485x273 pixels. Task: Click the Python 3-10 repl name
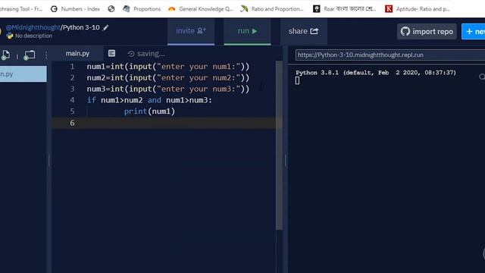pyautogui.click(x=81, y=27)
